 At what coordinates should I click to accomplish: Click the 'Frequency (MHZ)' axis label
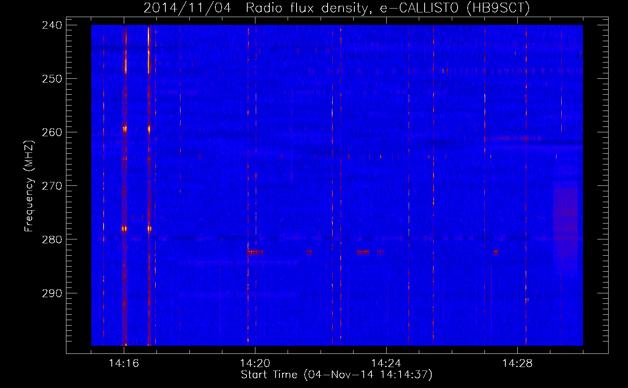(x=29, y=186)
